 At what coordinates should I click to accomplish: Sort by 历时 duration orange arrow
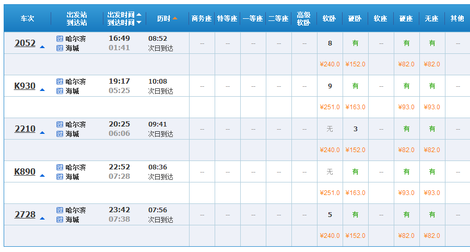(175, 18)
